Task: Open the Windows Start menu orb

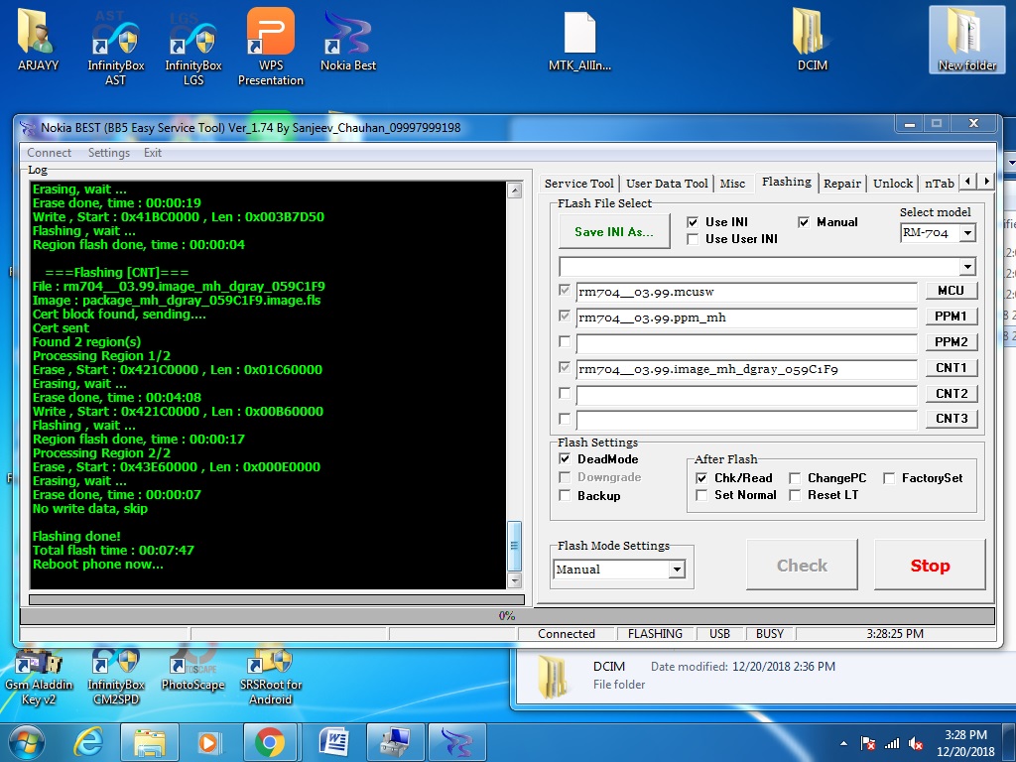Action: tap(26, 742)
